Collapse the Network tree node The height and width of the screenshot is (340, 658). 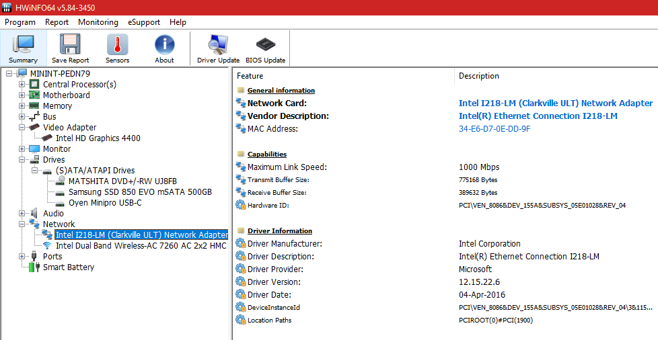pyautogui.click(x=22, y=224)
